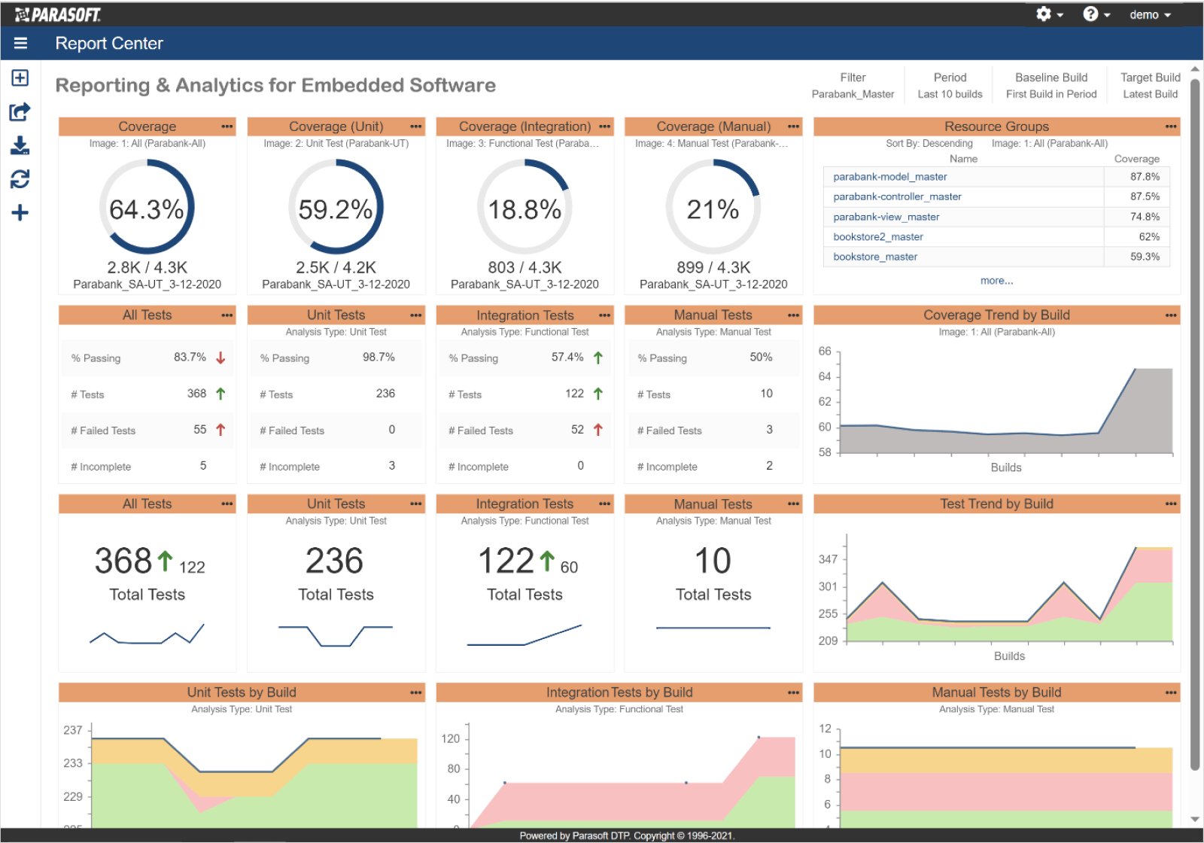The width and height of the screenshot is (1204, 843).
Task: Share the dashboard via the export icon
Action: point(20,111)
